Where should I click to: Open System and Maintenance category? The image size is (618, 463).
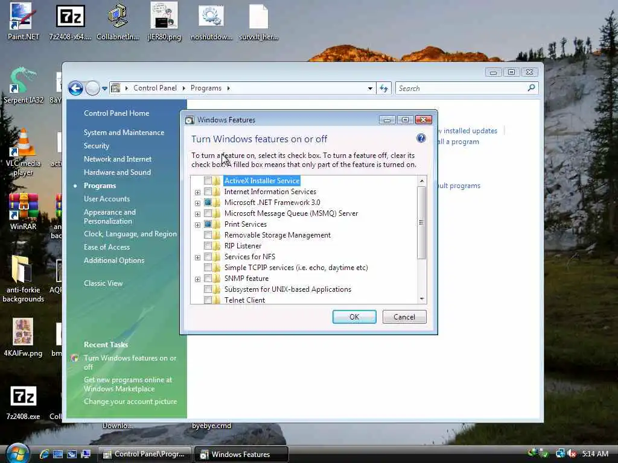click(124, 133)
